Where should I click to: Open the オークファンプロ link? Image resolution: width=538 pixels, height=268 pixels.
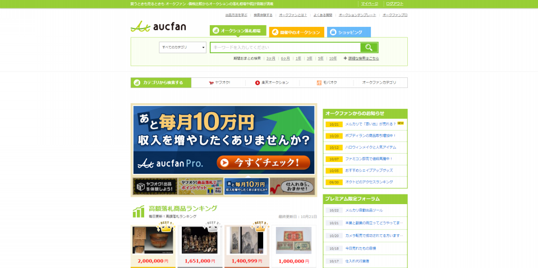point(395,15)
